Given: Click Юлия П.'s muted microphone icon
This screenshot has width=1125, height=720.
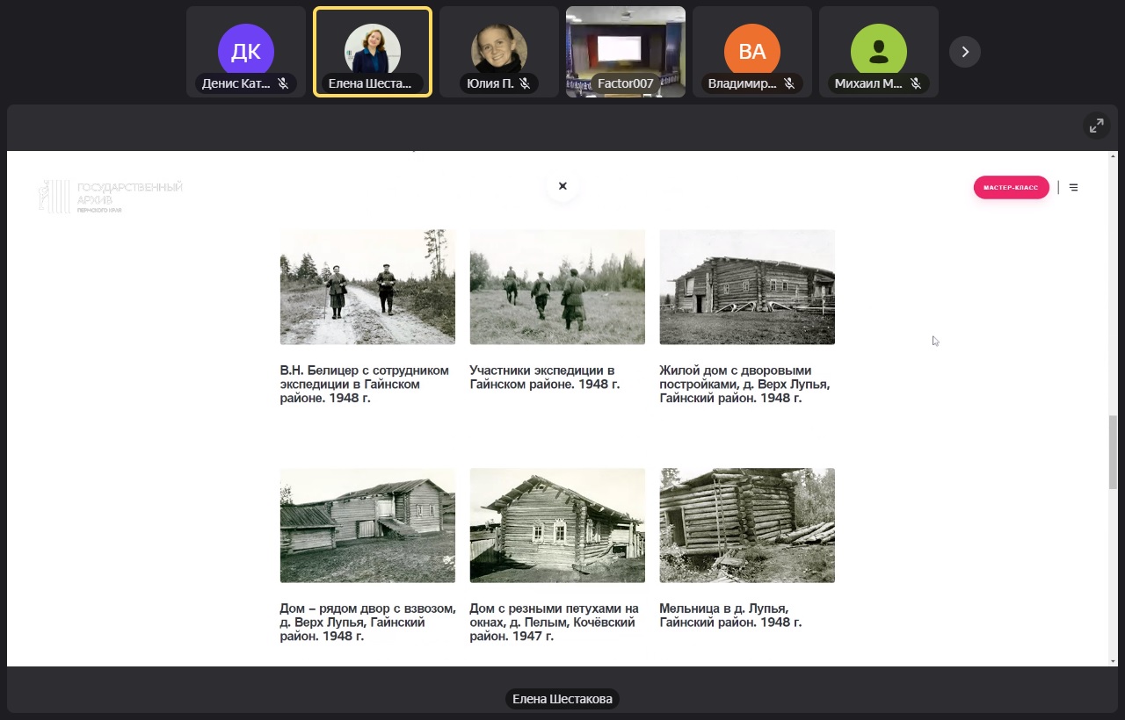Looking at the screenshot, I should pyautogui.click(x=524, y=84).
